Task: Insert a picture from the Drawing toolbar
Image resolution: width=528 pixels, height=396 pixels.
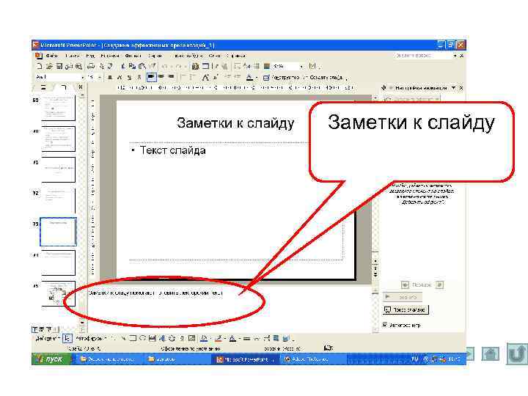Action: [191, 338]
